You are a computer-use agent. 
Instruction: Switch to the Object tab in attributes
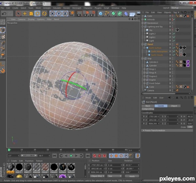pyautogui.click(x=174, y=106)
